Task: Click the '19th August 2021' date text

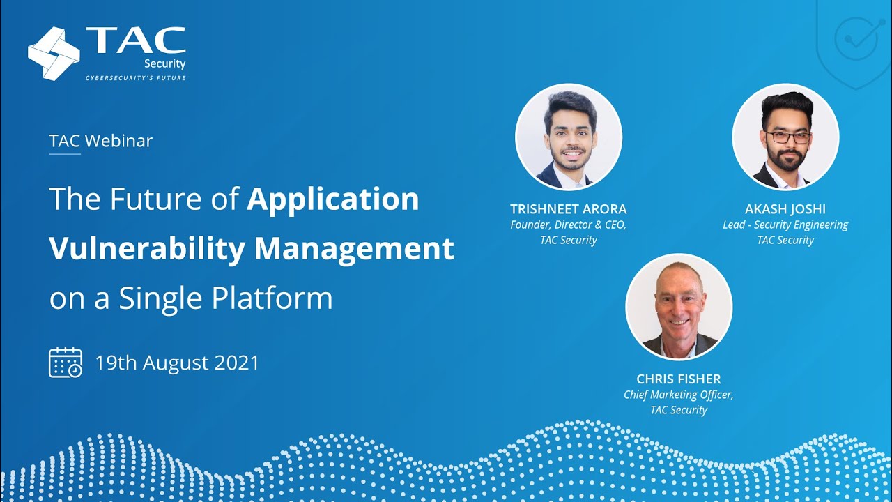Action: (x=177, y=363)
